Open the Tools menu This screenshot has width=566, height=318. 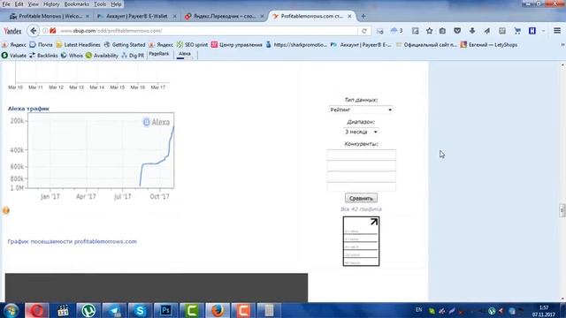100,4
